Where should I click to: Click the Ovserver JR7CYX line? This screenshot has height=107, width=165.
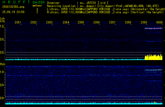78,3
